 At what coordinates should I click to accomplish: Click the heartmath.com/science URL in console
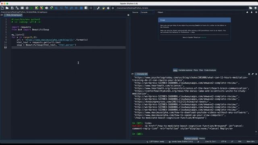(158, 85)
